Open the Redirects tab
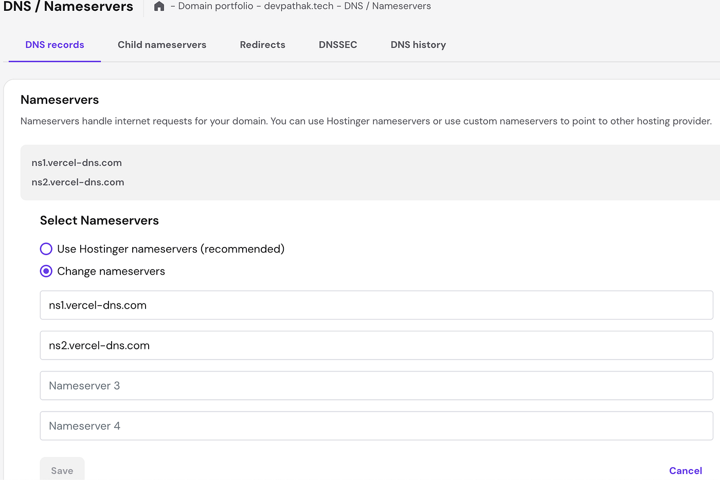This screenshot has width=720, height=480. [262, 45]
